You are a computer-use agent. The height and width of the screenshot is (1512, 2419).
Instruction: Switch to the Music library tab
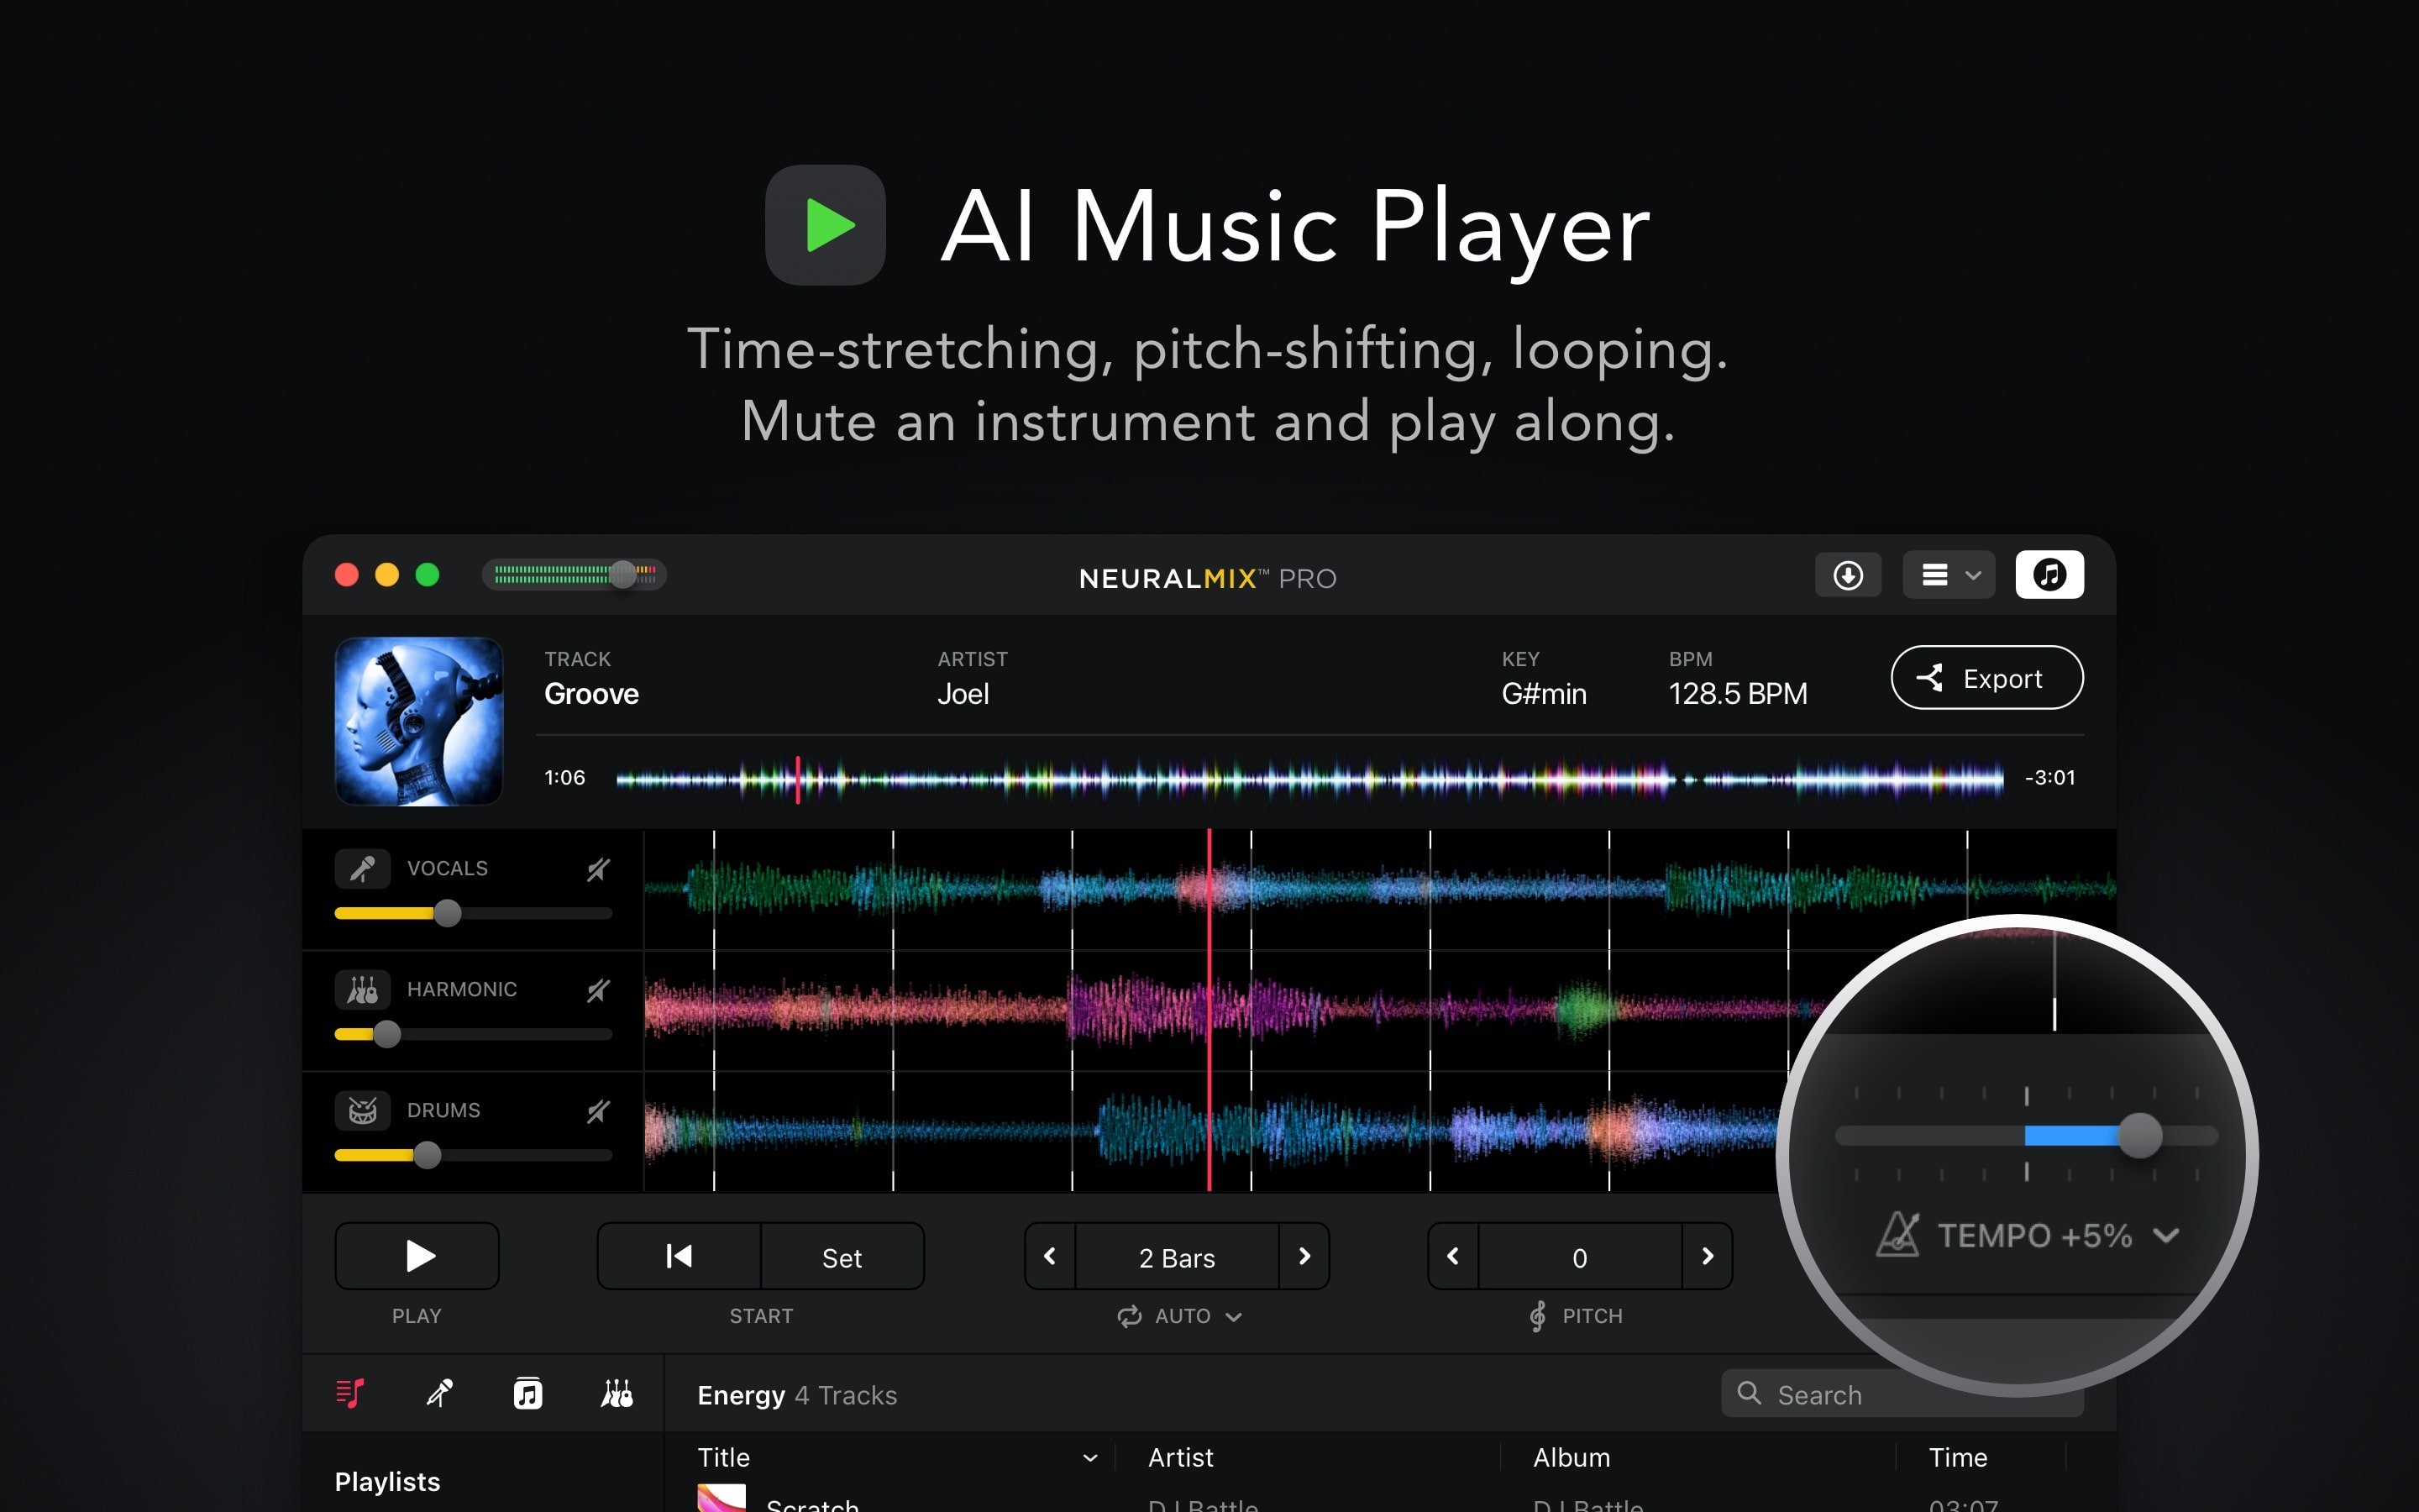click(x=527, y=1393)
